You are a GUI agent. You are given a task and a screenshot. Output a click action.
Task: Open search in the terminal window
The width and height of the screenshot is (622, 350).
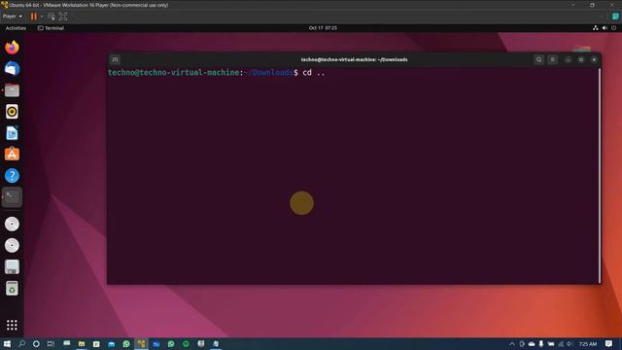click(x=538, y=59)
